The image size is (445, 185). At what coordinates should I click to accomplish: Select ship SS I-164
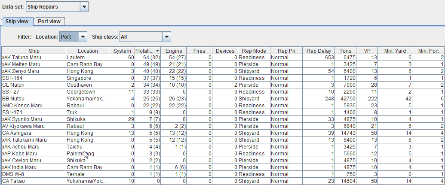11,78
